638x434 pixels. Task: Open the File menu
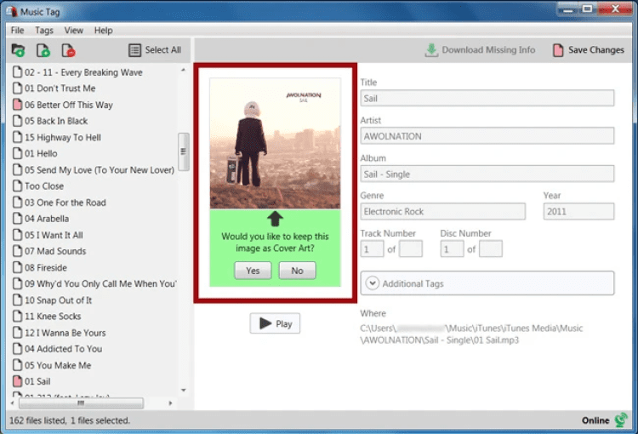coord(17,30)
